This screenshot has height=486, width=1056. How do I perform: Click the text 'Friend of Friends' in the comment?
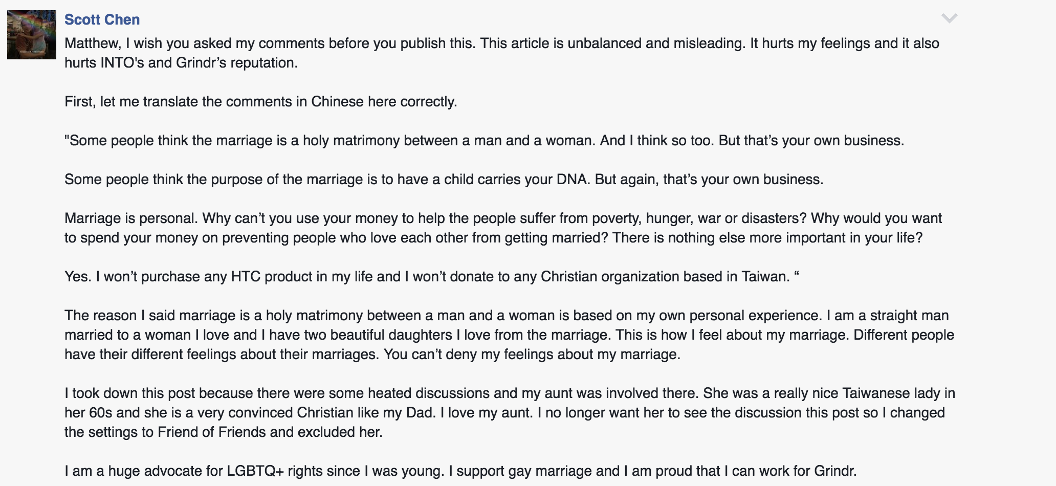tap(211, 432)
